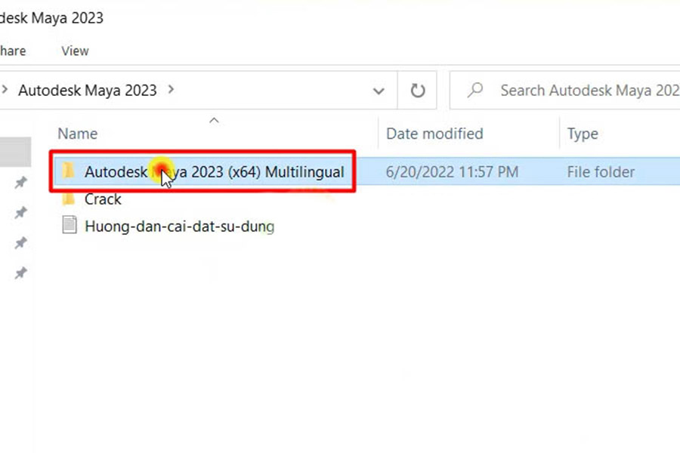Click the second pin icon in Quick access
680x453 pixels.
[x=20, y=212]
